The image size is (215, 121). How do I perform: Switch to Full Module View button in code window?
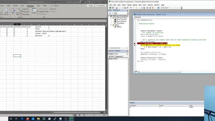pos(136,72)
